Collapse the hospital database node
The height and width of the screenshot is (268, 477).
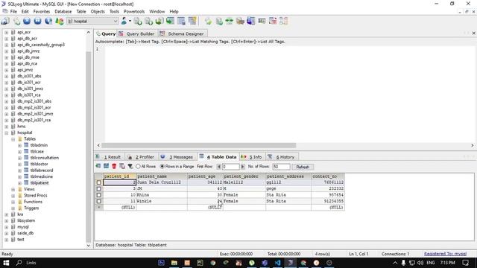click(x=7, y=133)
